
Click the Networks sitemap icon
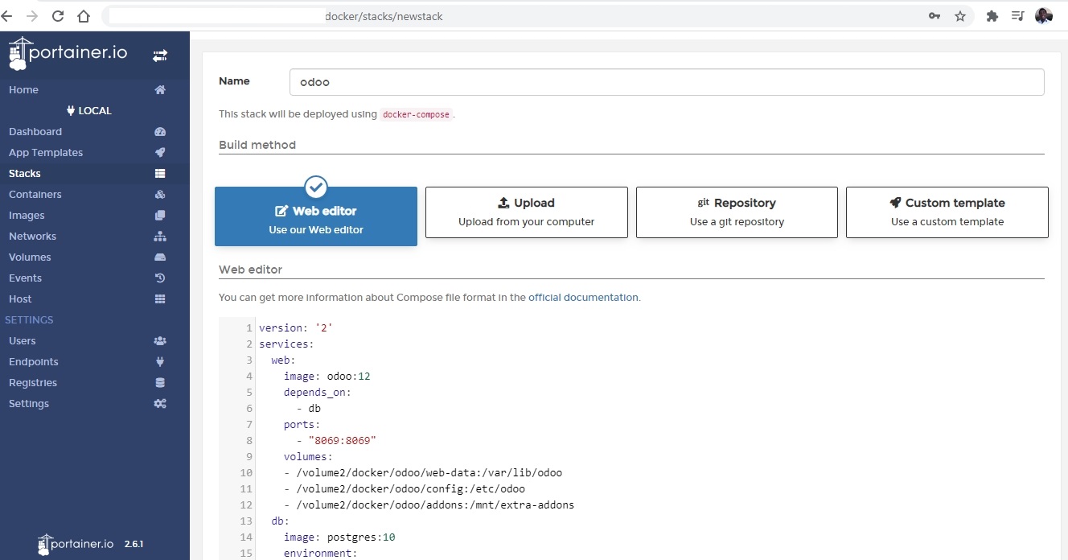tap(160, 237)
